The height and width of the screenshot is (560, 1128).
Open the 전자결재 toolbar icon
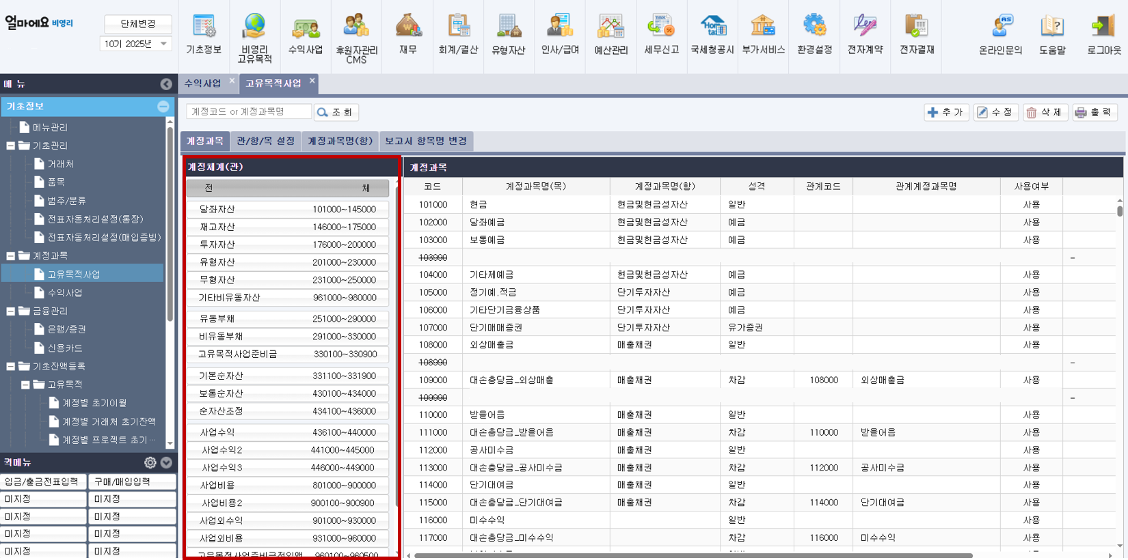click(x=916, y=34)
